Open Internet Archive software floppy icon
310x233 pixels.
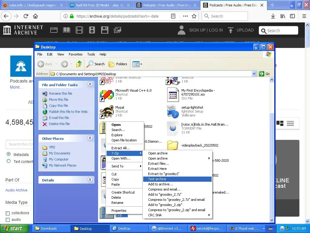pos(104,30)
